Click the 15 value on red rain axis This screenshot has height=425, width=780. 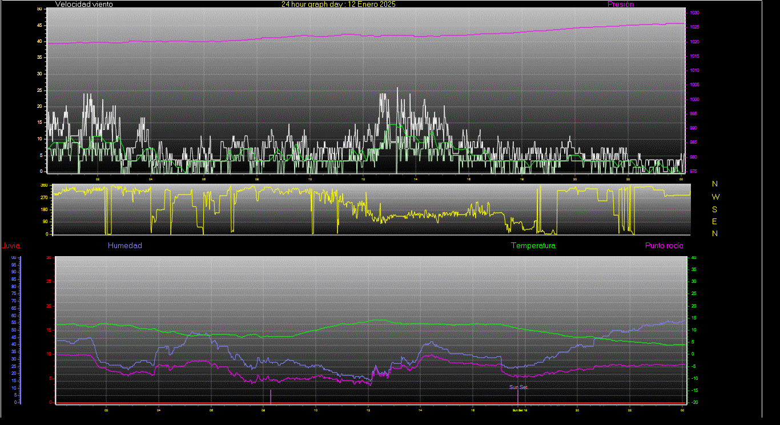tap(49, 330)
